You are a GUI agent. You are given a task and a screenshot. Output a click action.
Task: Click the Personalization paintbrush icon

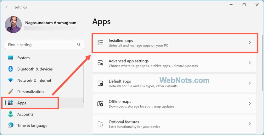11,92
